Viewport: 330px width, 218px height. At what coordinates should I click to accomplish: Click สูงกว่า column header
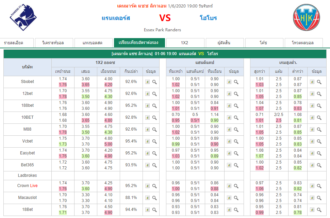(260, 71)
